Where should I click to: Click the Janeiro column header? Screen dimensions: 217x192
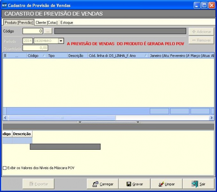159,56
